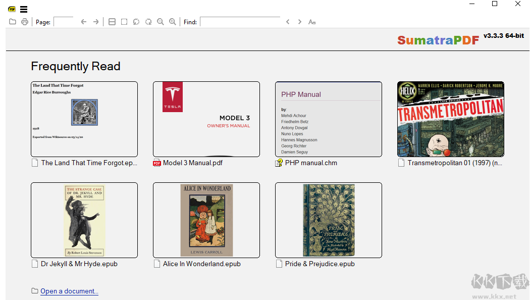
Task: Select continuous layout view icon
Action: (x=112, y=22)
